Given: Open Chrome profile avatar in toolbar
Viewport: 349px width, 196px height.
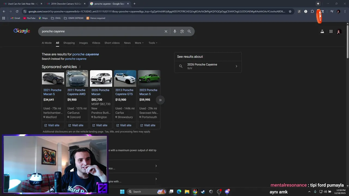Looking at the screenshot, I should (338, 11).
